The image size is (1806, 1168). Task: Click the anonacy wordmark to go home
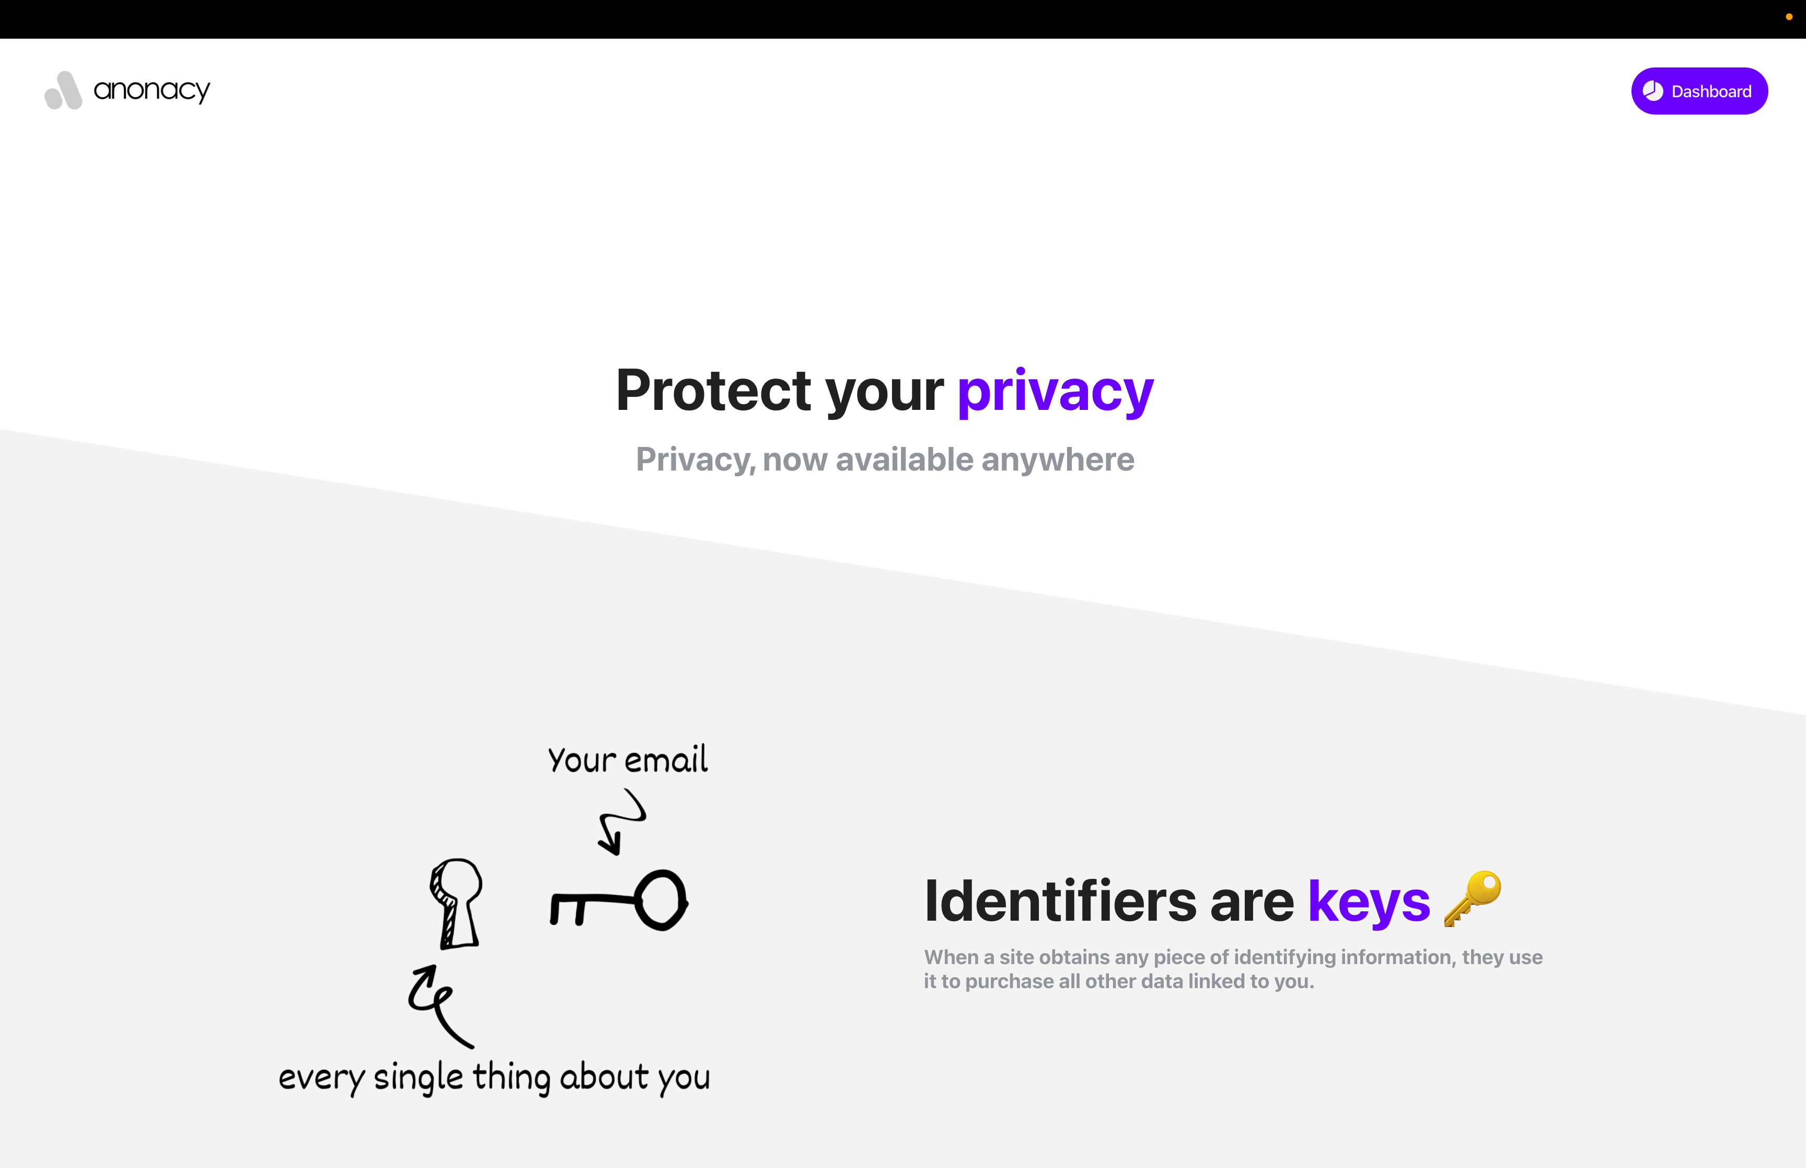coord(152,90)
